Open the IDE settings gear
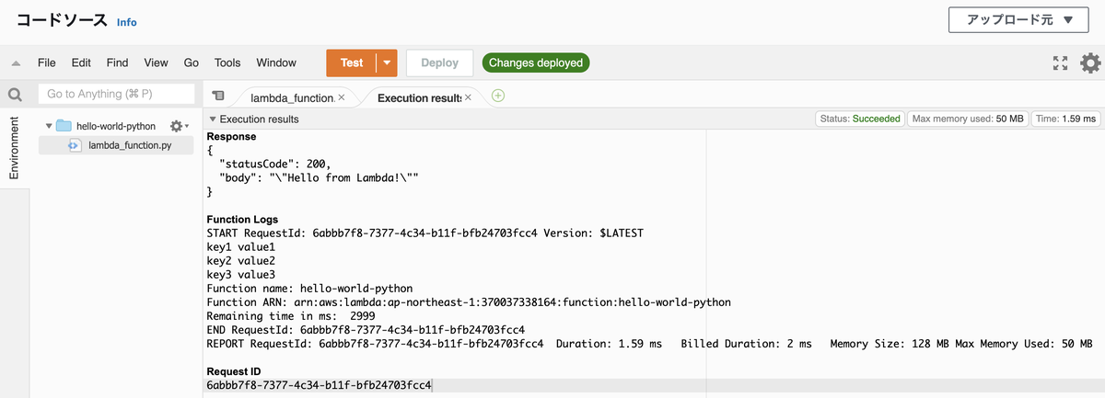The image size is (1105, 398). pyautogui.click(x=1090, y=63)
